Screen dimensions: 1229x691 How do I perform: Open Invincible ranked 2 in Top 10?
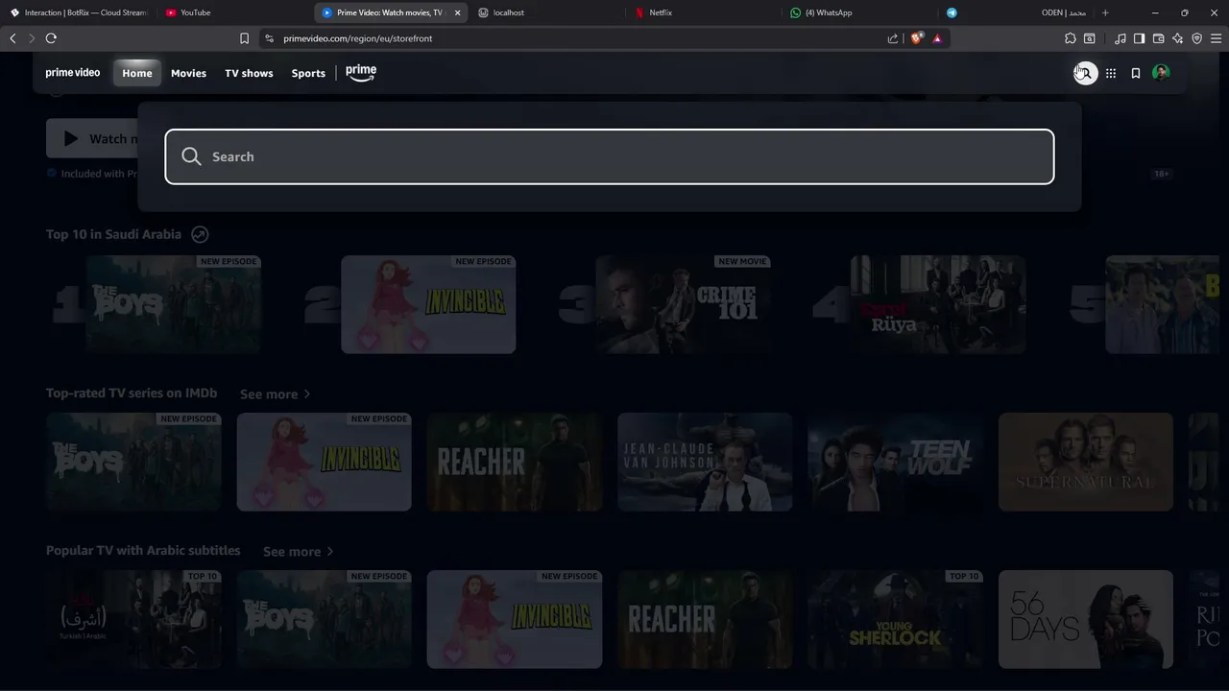pyautogui.click(x=428, y=304)
